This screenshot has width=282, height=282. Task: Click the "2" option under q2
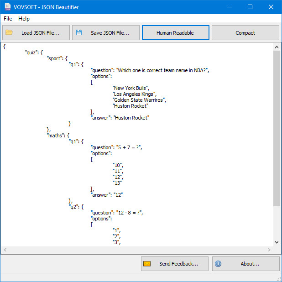[x=116, y=236]
